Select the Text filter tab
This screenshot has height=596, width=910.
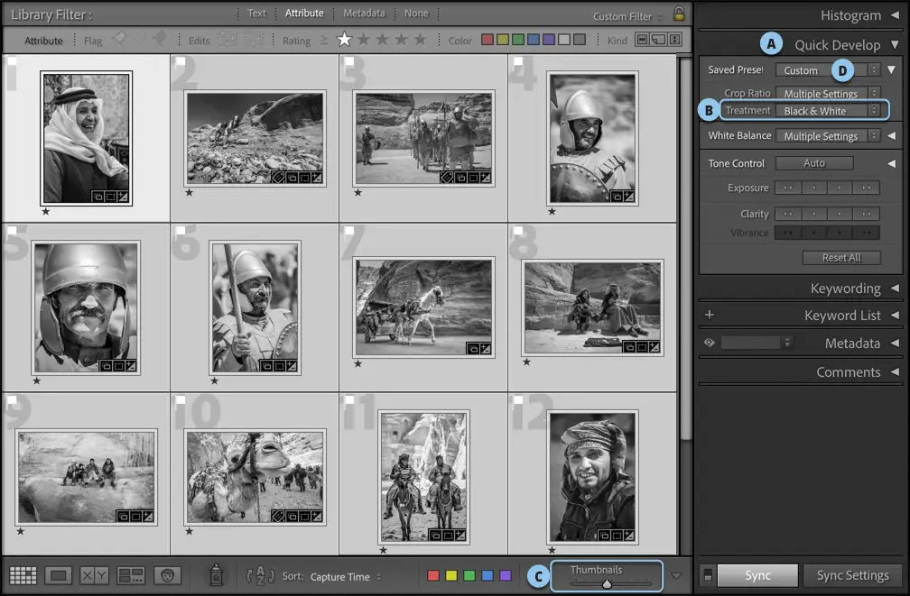tap(256, 14)
